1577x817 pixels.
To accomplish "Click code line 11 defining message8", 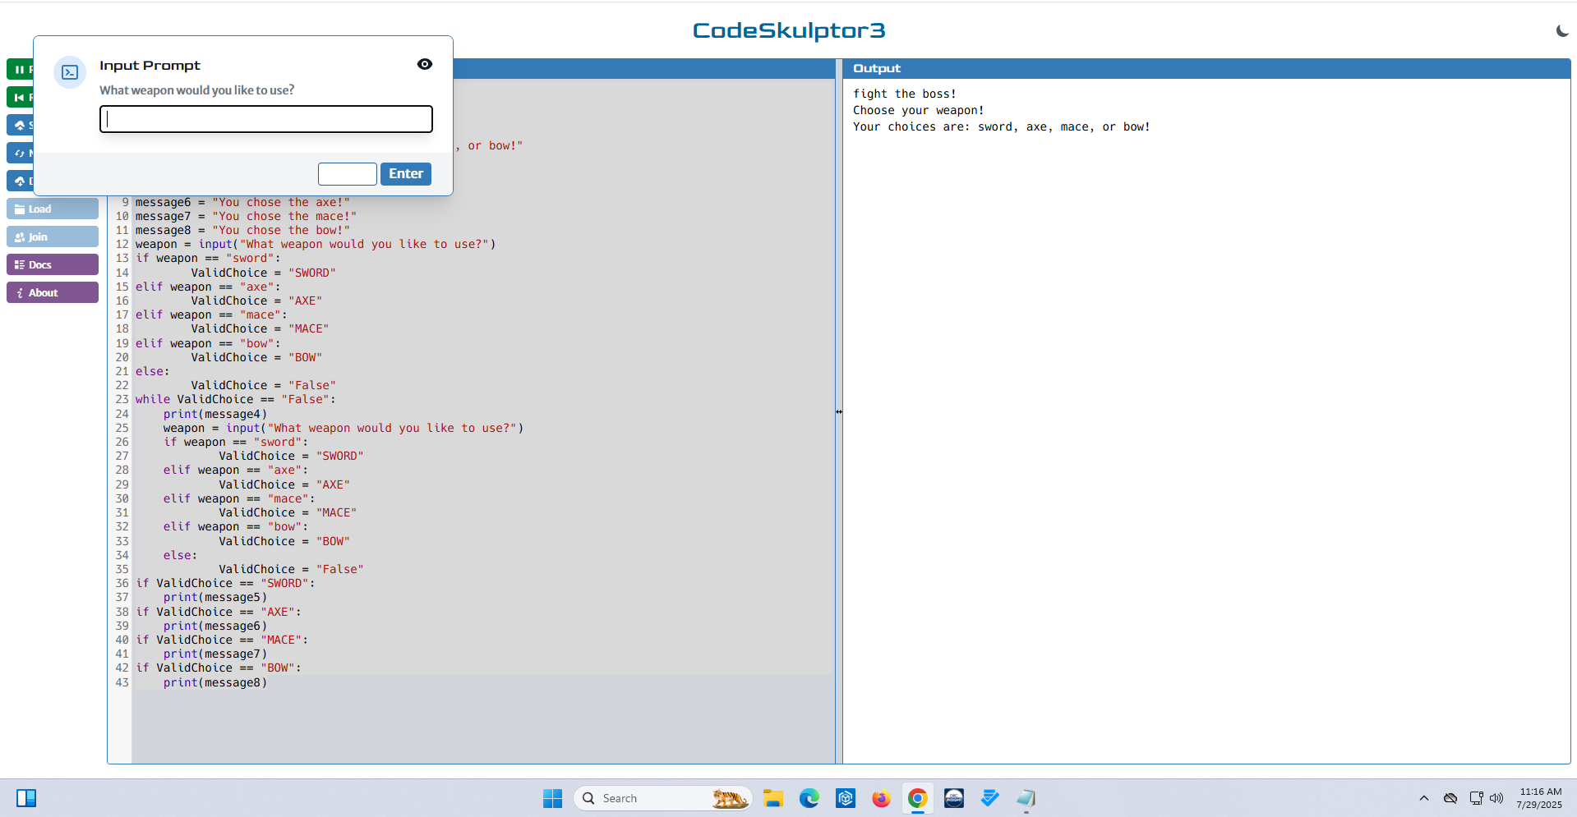I will coord(243,231).
